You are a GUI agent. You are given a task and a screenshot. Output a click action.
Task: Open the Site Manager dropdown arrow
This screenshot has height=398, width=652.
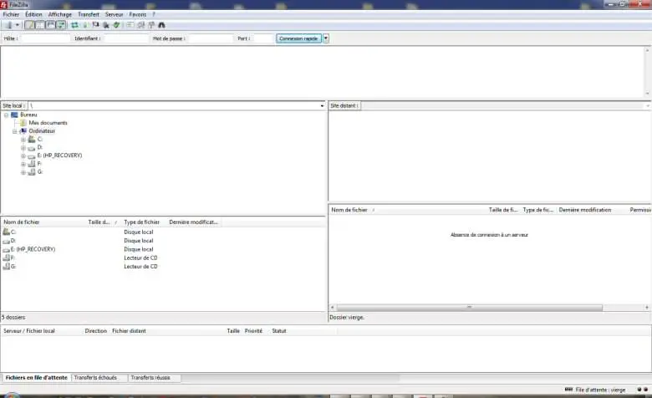pyautogui.click(x=18, y=25)
